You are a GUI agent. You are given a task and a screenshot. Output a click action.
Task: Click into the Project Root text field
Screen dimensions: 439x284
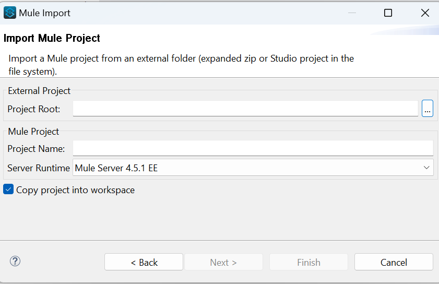click(x=245, y=109)
